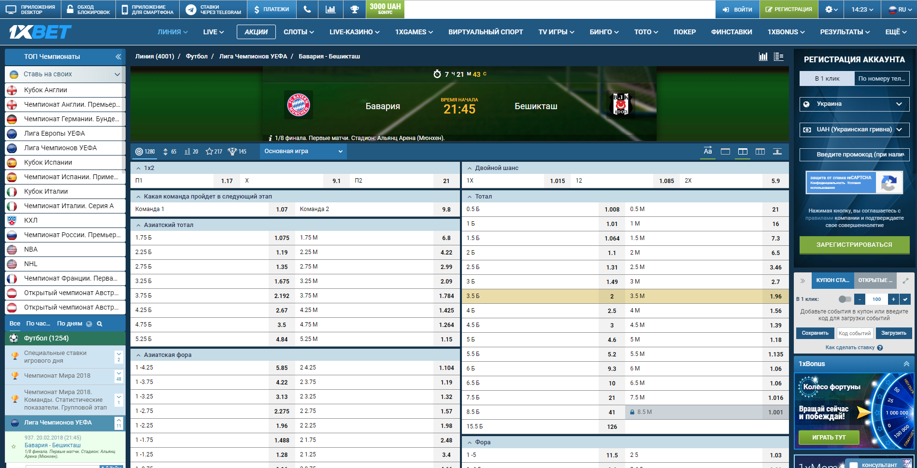Image resolution: width=917 pixels, height=468 pixels.
Task: Expand the Чемпионат Мира 2018 list with 48
Action: [x=118, y=376]
